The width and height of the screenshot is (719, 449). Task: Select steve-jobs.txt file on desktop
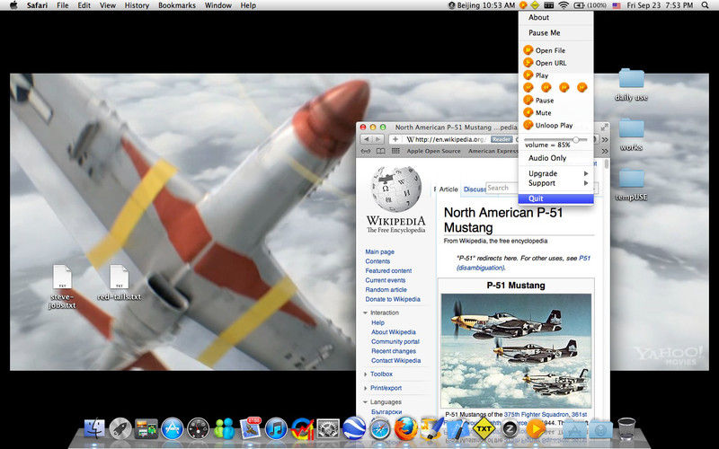coord(62,286)
